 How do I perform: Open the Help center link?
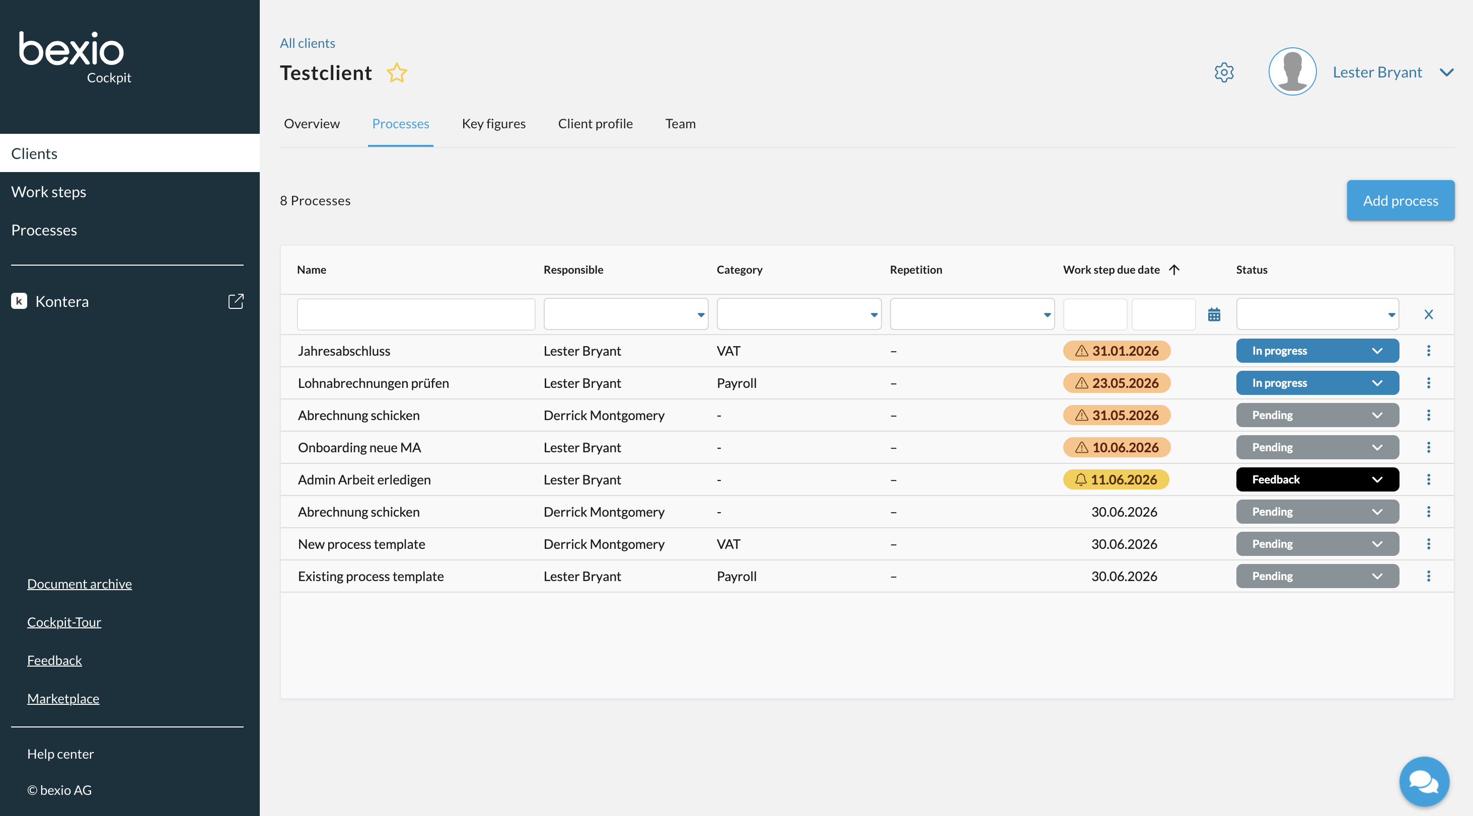60,754
